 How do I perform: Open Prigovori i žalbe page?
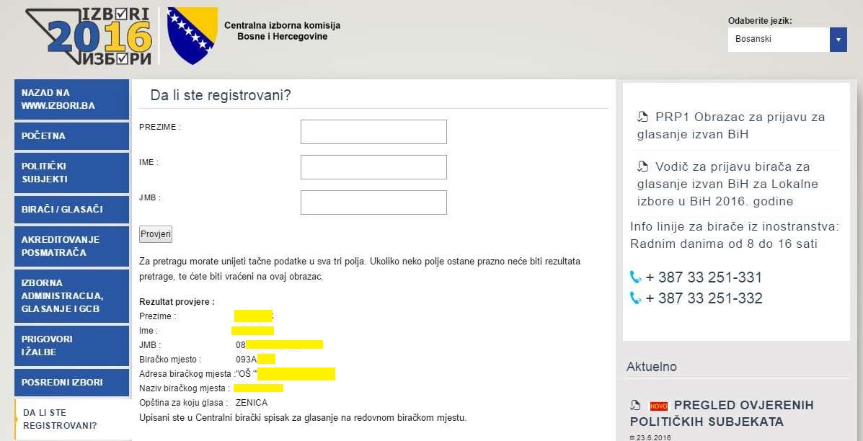71,345
